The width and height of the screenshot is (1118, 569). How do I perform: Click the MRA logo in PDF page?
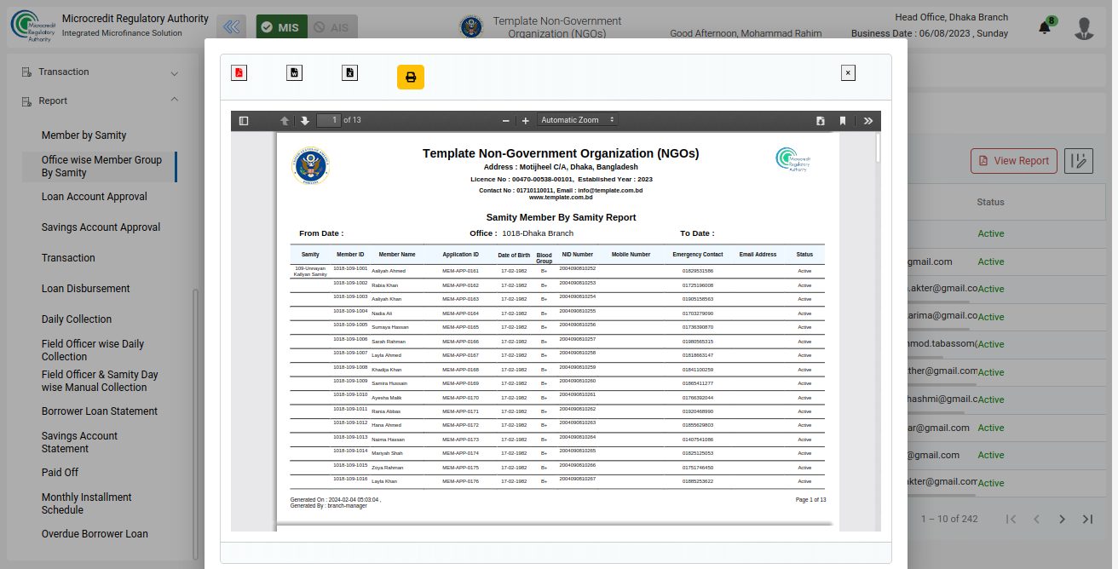point(793,160)
